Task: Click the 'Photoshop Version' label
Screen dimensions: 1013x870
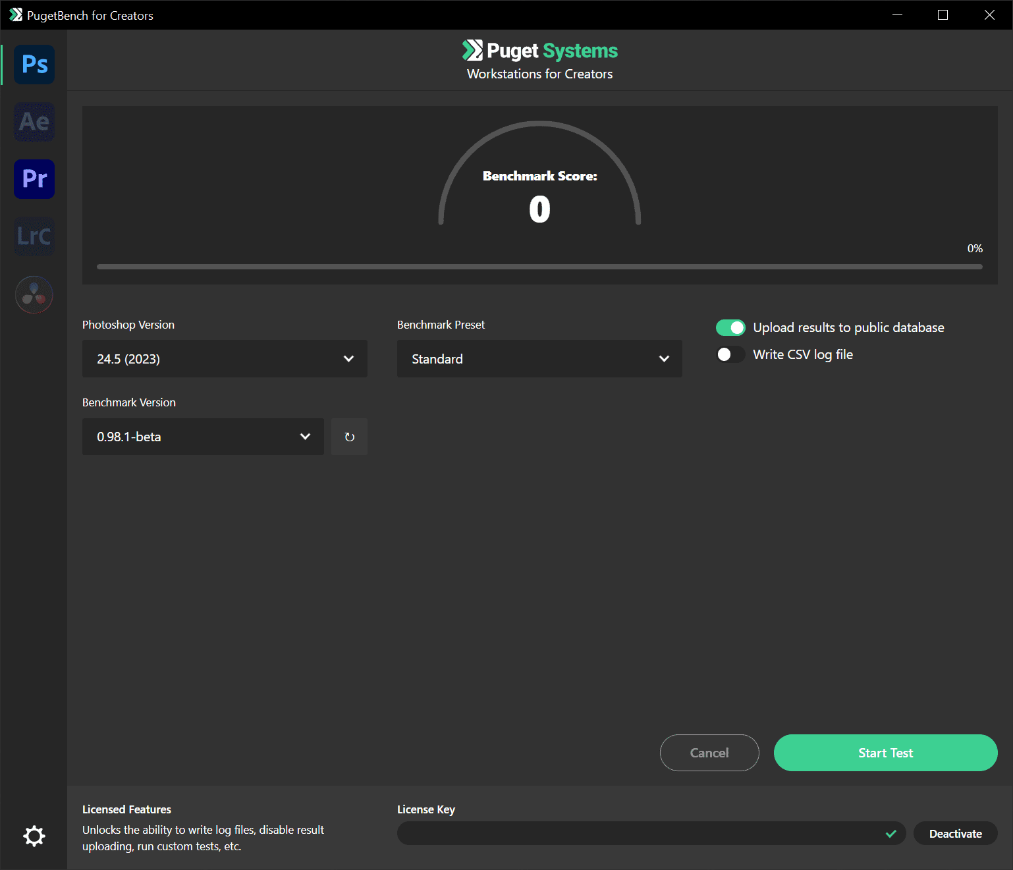Action: coord(128,325)
